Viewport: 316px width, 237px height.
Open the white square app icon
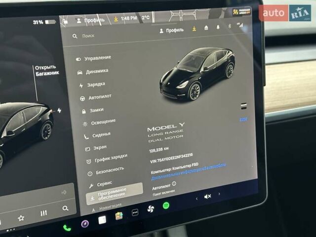[x=102, y=220]
